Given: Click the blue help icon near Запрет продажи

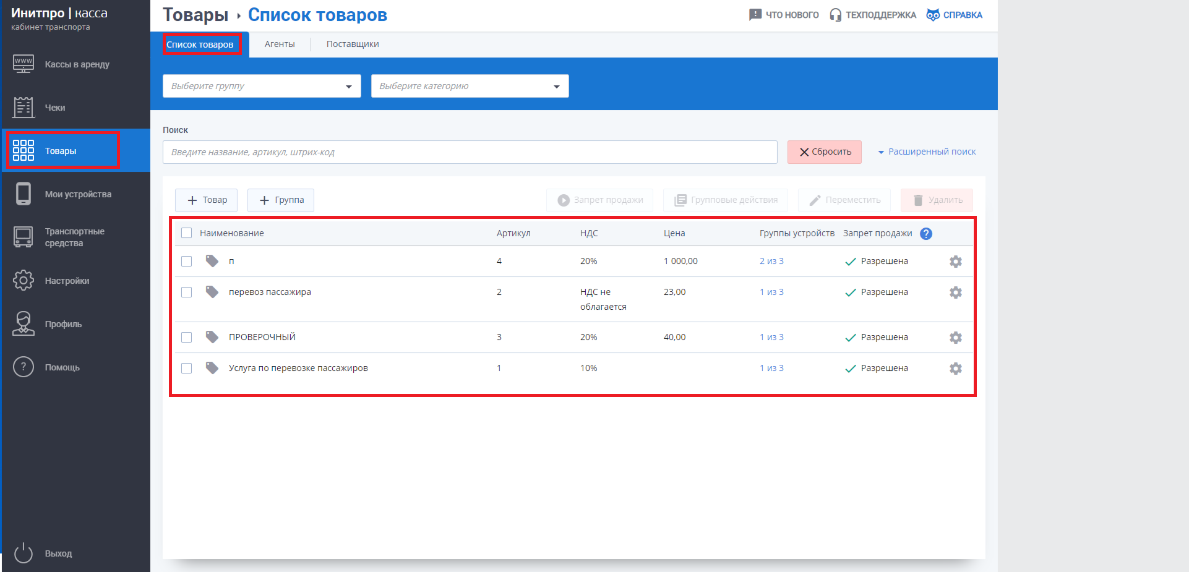Looking at the screenshot, I should [925, 234].
